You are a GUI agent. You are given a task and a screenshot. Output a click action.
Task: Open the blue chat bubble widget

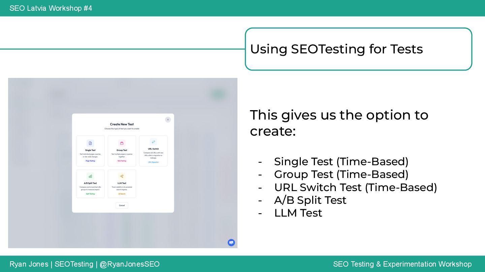tap(231, 242)
